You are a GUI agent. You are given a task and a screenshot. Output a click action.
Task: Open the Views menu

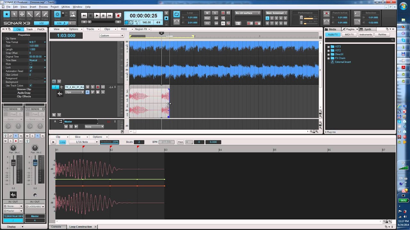coord(24,7)
